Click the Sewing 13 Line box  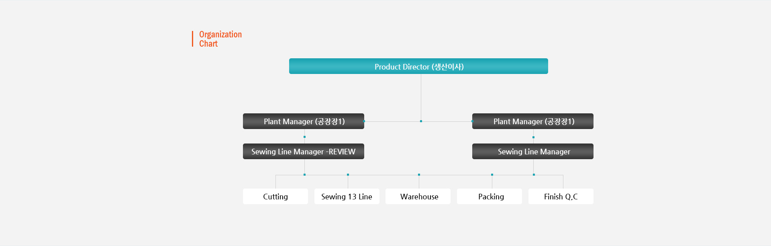[x=347, y=197]
